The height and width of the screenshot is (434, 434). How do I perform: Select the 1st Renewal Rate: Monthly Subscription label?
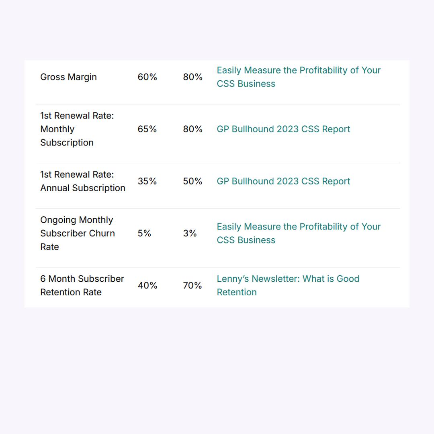(77, 129)
